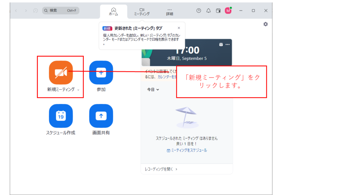Open the three-dot menu on clock card
The width and height of the screenshot is (348, 195).
click(227, 44)
